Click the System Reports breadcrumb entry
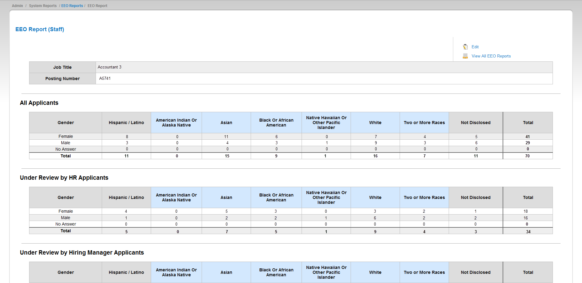The image size is (582, 283). (42, 6)
